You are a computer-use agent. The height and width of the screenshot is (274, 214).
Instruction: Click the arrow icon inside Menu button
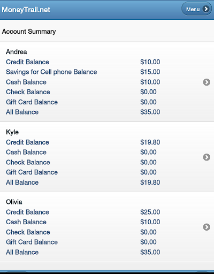[x=206, y=9]
